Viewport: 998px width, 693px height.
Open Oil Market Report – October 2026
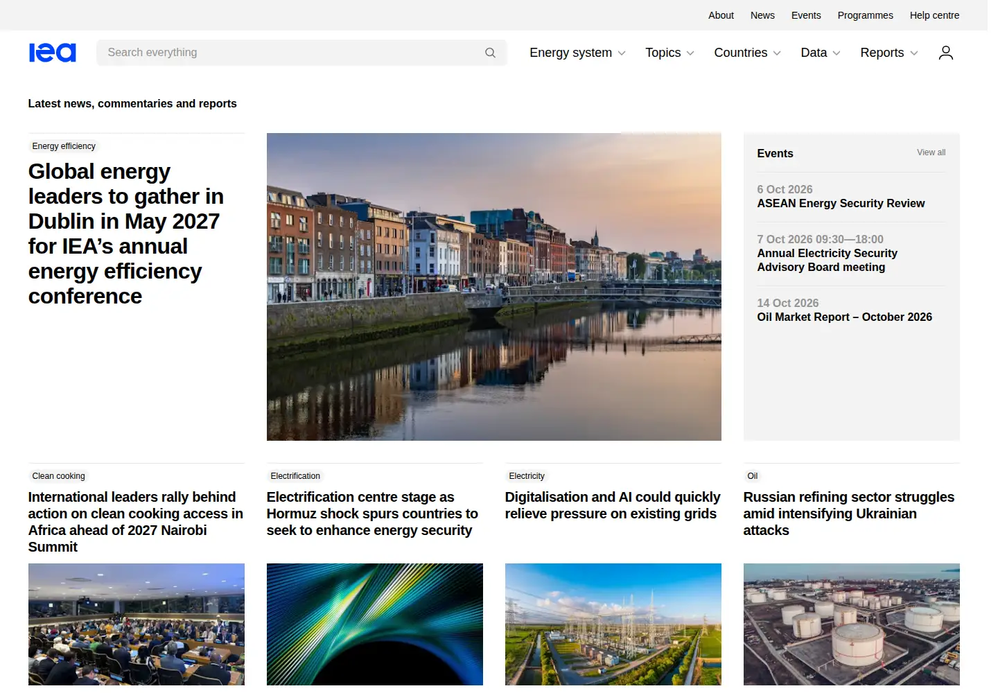click(844, 317)
